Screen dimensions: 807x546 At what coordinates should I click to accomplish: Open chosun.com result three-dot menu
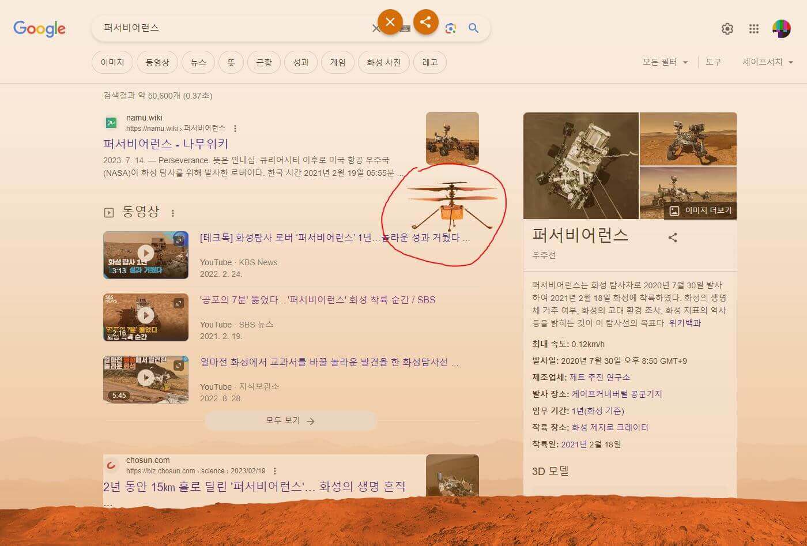tap(275, 471)
